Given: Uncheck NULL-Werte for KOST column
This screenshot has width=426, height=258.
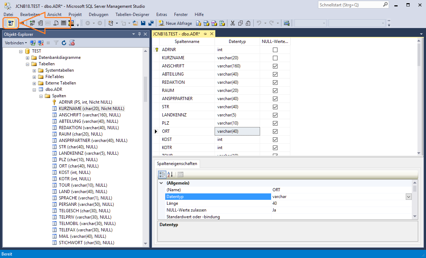Looking at the screenshot, I should coord(275,139).
